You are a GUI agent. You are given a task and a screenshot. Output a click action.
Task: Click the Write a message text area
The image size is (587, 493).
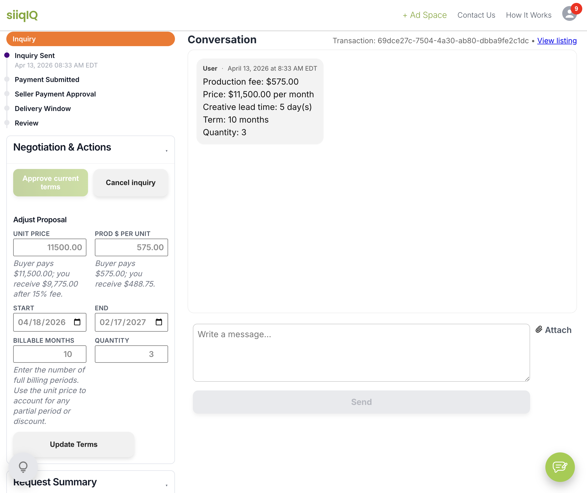(361, 352)
